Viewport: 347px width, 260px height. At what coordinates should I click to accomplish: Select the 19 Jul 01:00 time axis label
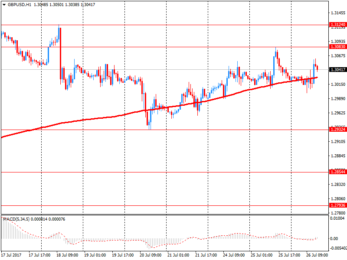(x=95, y=255)
